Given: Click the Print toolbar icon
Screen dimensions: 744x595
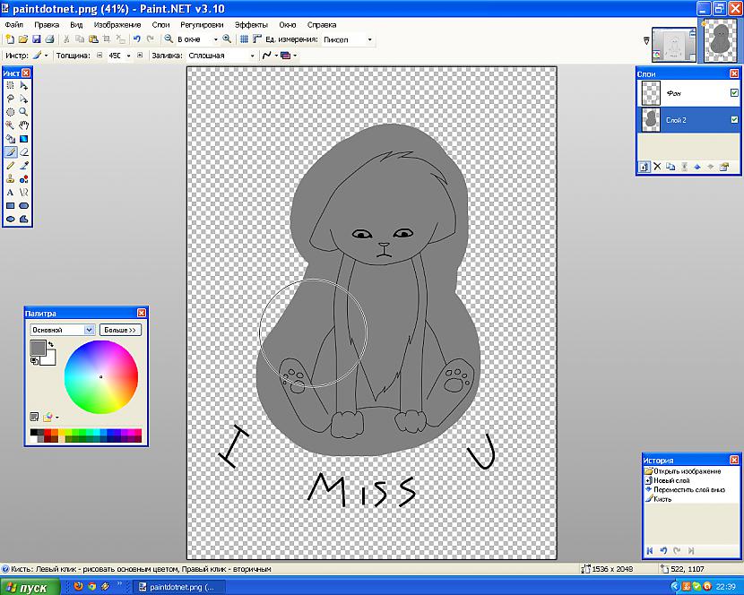Looking at the screenshot, I should (x=49, y=39).
